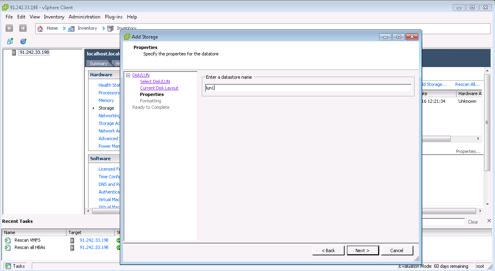
Task: Click the Disk/LUN wizard step link
Action: pyautogui.click(x=141, y=75)
